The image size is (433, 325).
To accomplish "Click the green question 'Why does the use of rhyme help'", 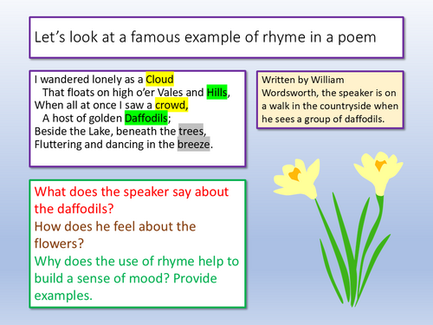I will [137, 278].
